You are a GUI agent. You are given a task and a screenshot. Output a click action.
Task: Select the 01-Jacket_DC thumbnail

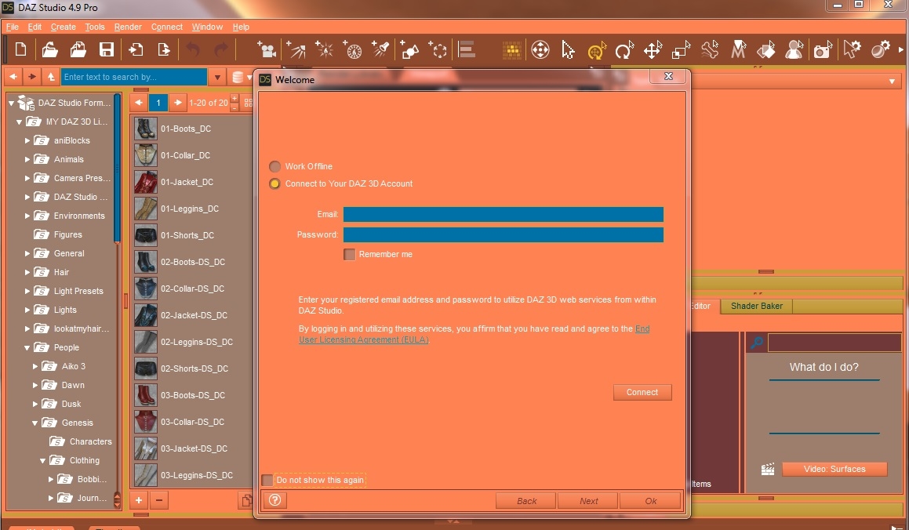click(146, 182)
